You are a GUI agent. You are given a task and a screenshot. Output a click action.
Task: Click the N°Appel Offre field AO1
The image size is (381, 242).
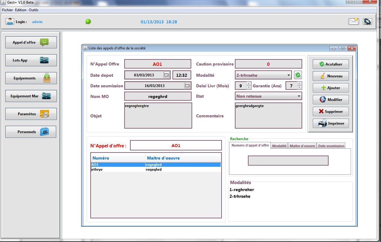[x=158, y=64]
